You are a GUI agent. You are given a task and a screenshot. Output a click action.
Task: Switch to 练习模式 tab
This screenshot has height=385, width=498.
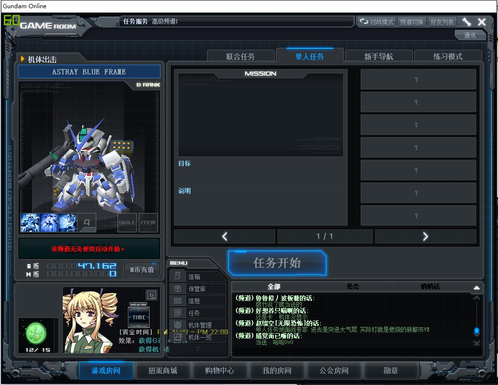pyautogui.click(x=448, y=57)
